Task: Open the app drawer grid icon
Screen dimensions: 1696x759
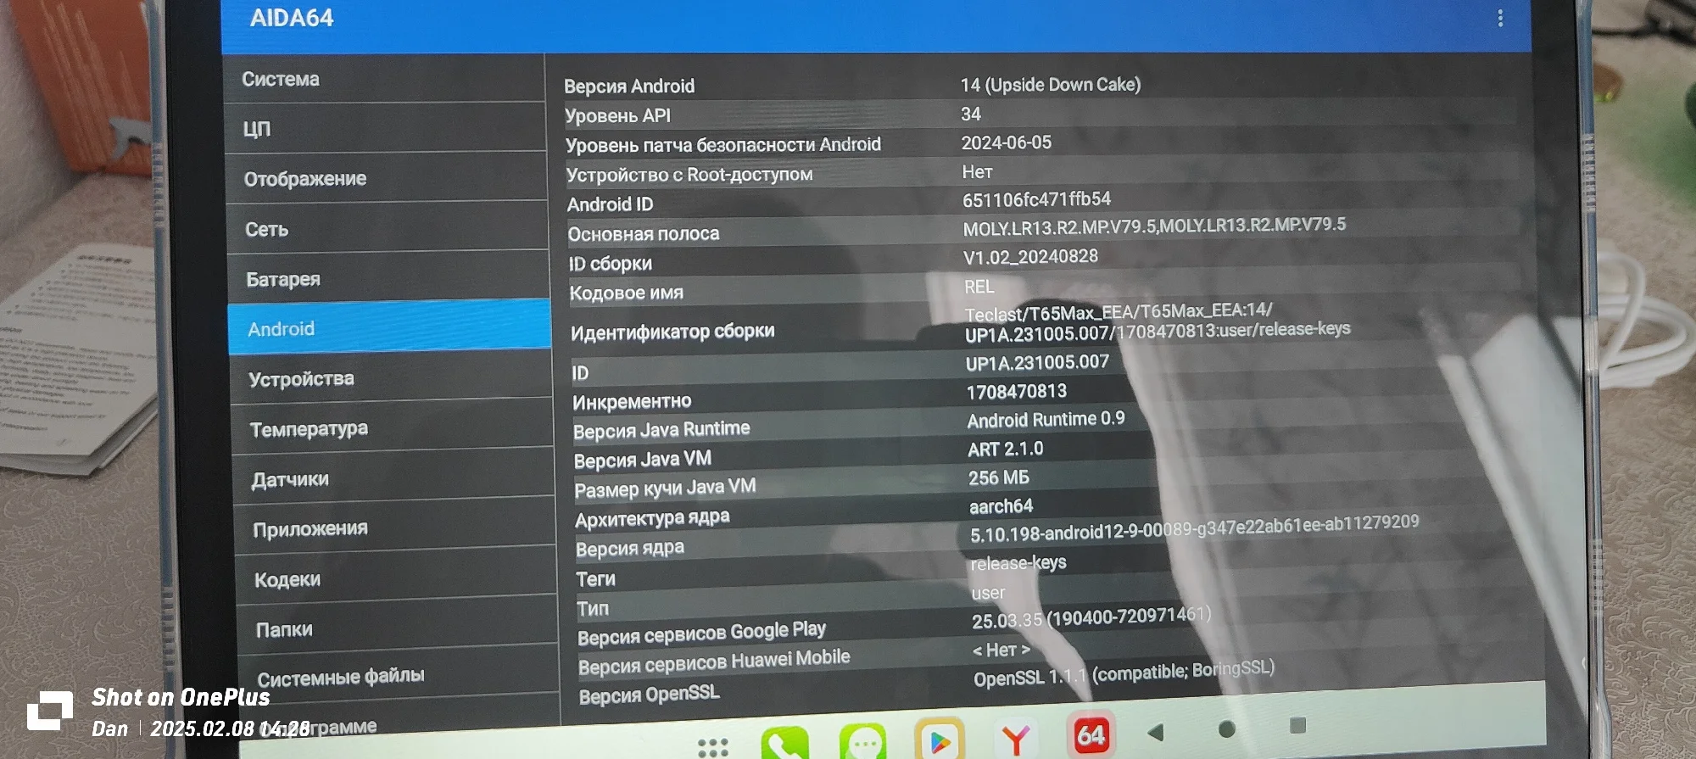Action: (x=712, y=747)
